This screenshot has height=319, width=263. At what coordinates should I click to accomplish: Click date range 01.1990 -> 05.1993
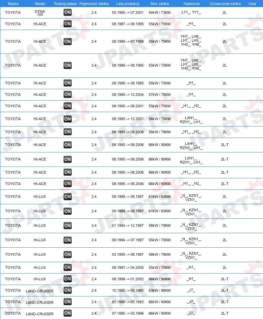[128, 302]
